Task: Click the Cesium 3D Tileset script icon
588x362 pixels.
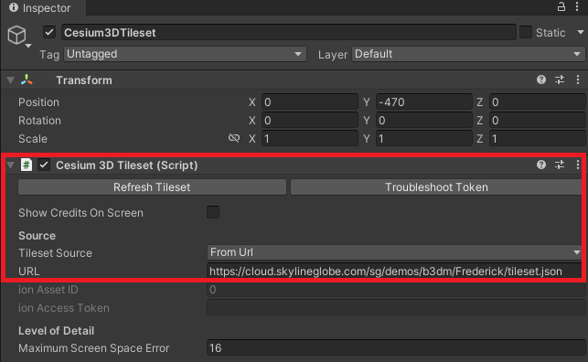Action: [x=27, y=165]
